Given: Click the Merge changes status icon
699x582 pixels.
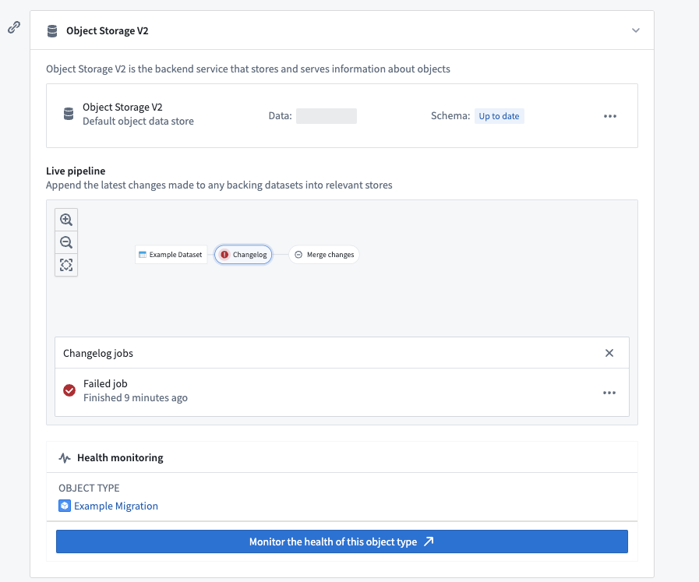Looking at the screenshot, I should 298,255.
